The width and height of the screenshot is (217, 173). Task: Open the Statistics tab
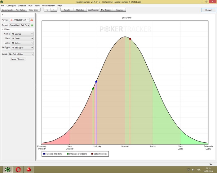pos(80,10)
